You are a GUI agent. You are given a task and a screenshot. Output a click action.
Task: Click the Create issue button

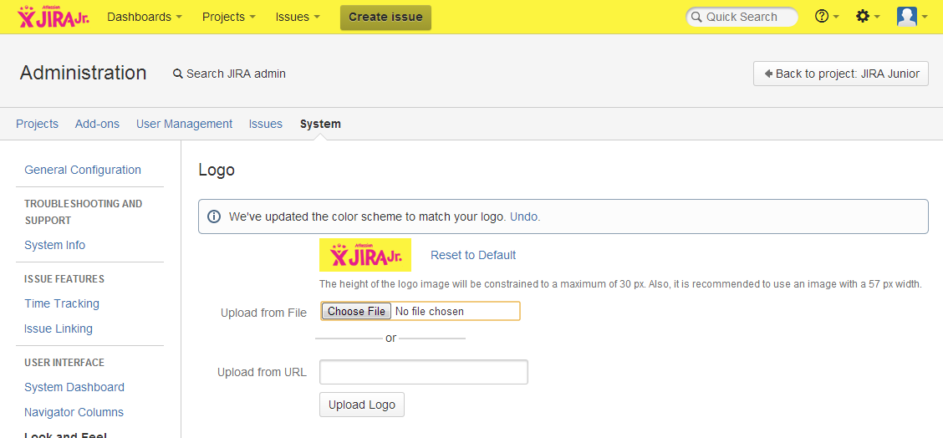point(385,17)
